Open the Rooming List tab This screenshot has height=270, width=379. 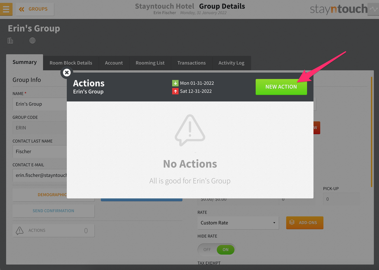[150, 63]
